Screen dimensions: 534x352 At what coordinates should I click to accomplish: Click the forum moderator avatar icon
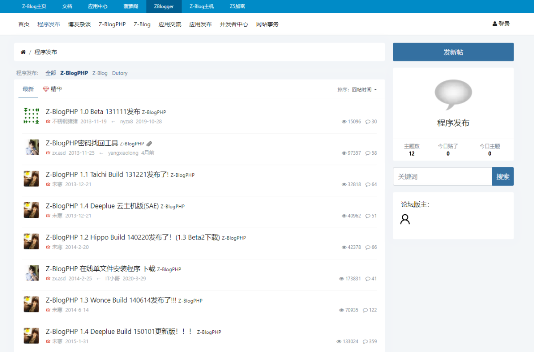point(405,219)
